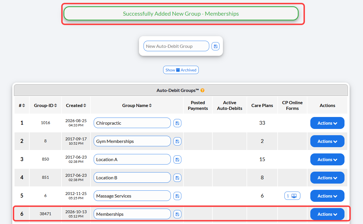Expand Actions menu for Gym Memberships

tap(327, 141)
